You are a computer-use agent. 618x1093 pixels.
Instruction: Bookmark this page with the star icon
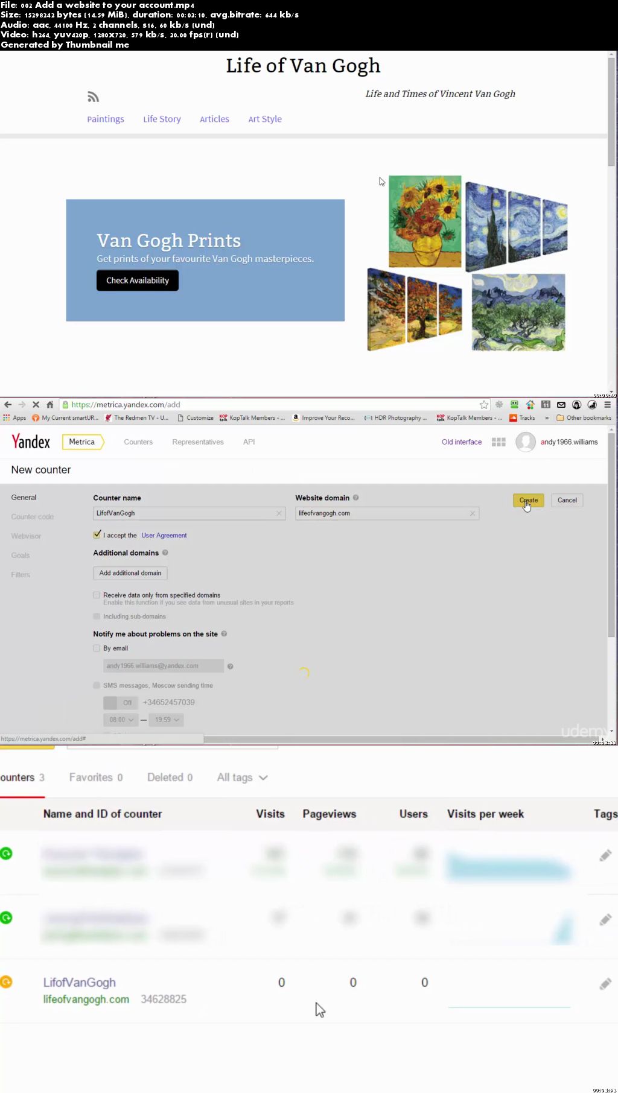[x=484, y=405]
